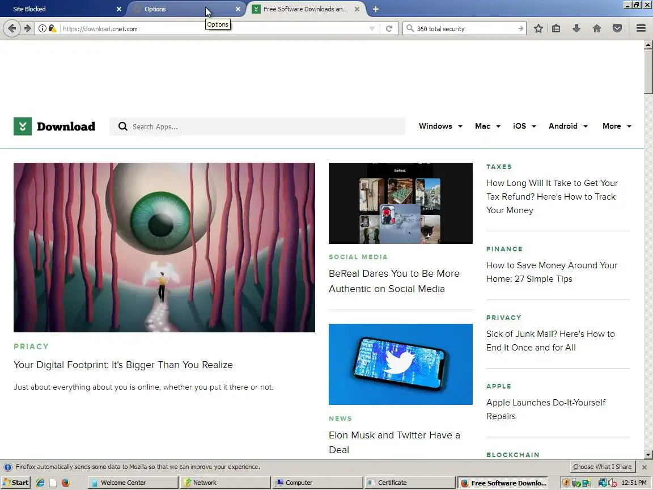
Task: Open the address bar history dropdown
Action: pyautogui.click(x=372, y=28)
